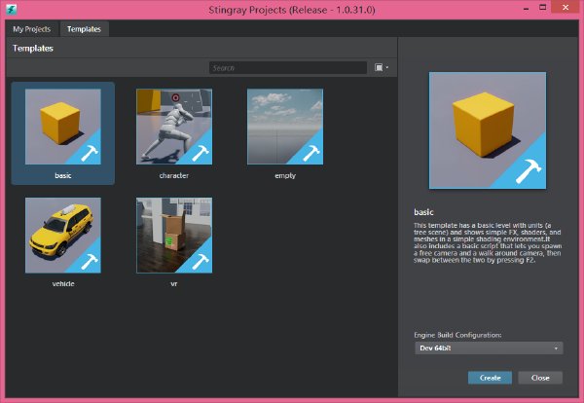This screenshot has height=403, width=584.
Task: Select the character template thumbnail
Action: tap(174, 127)
